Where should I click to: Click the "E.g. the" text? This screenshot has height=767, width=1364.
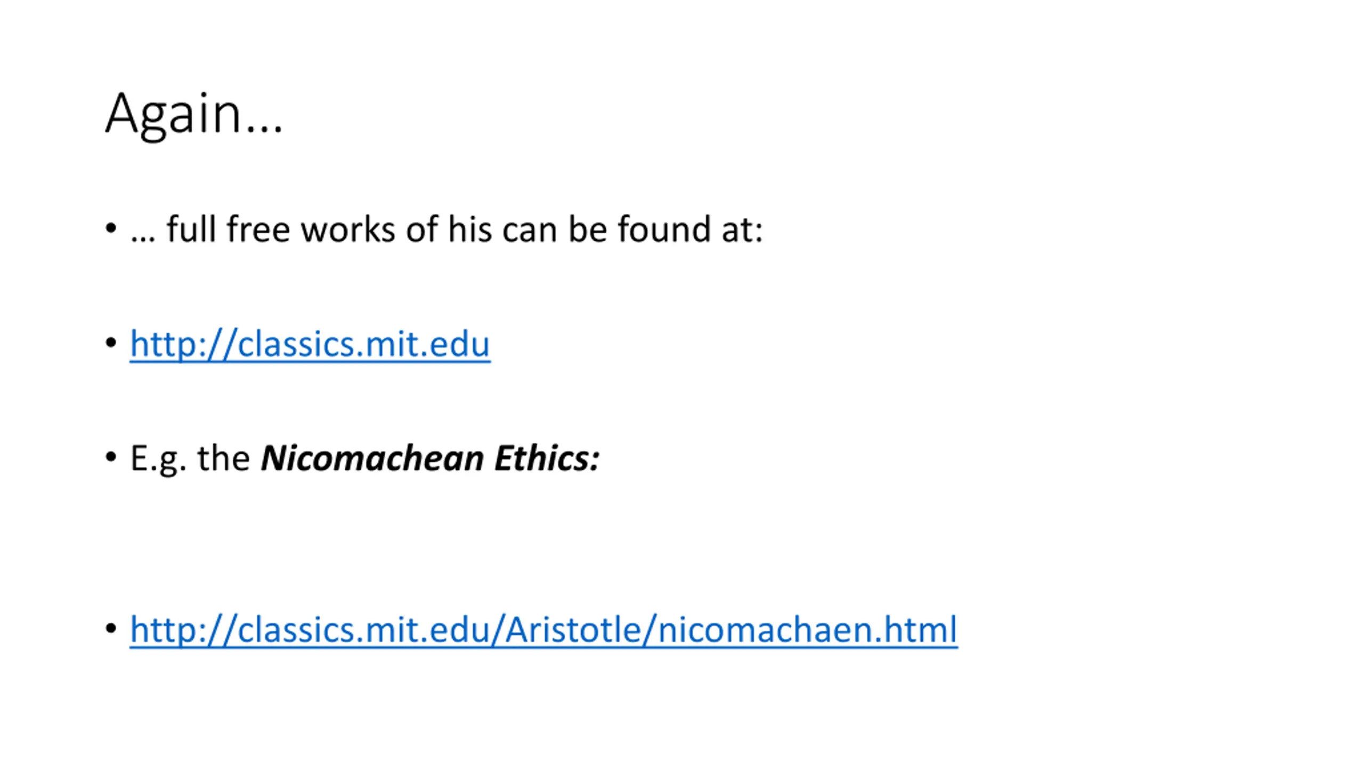[190, 459]
